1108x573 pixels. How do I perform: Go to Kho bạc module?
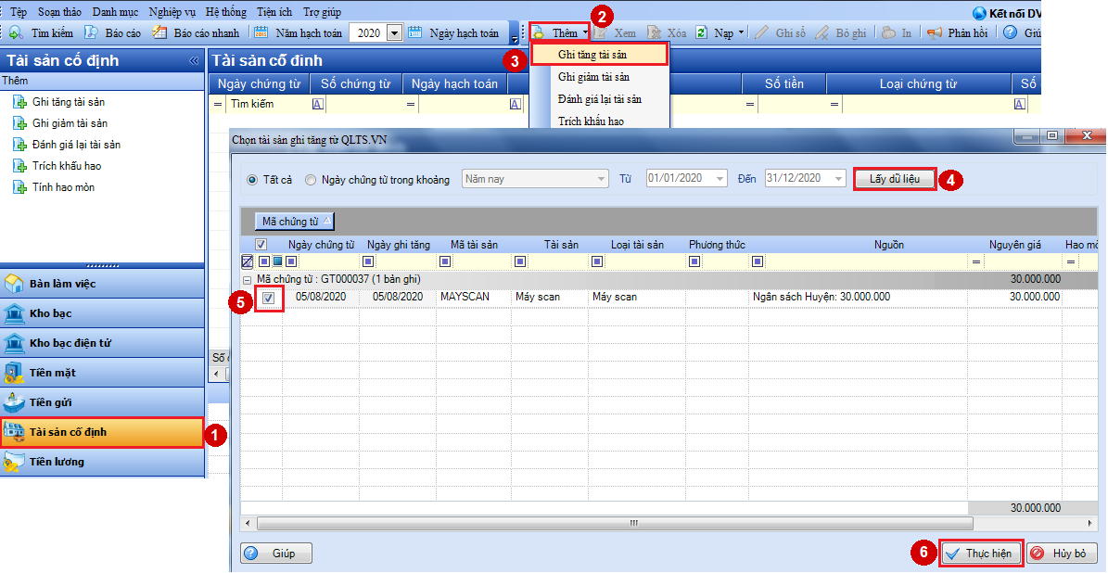103,313
